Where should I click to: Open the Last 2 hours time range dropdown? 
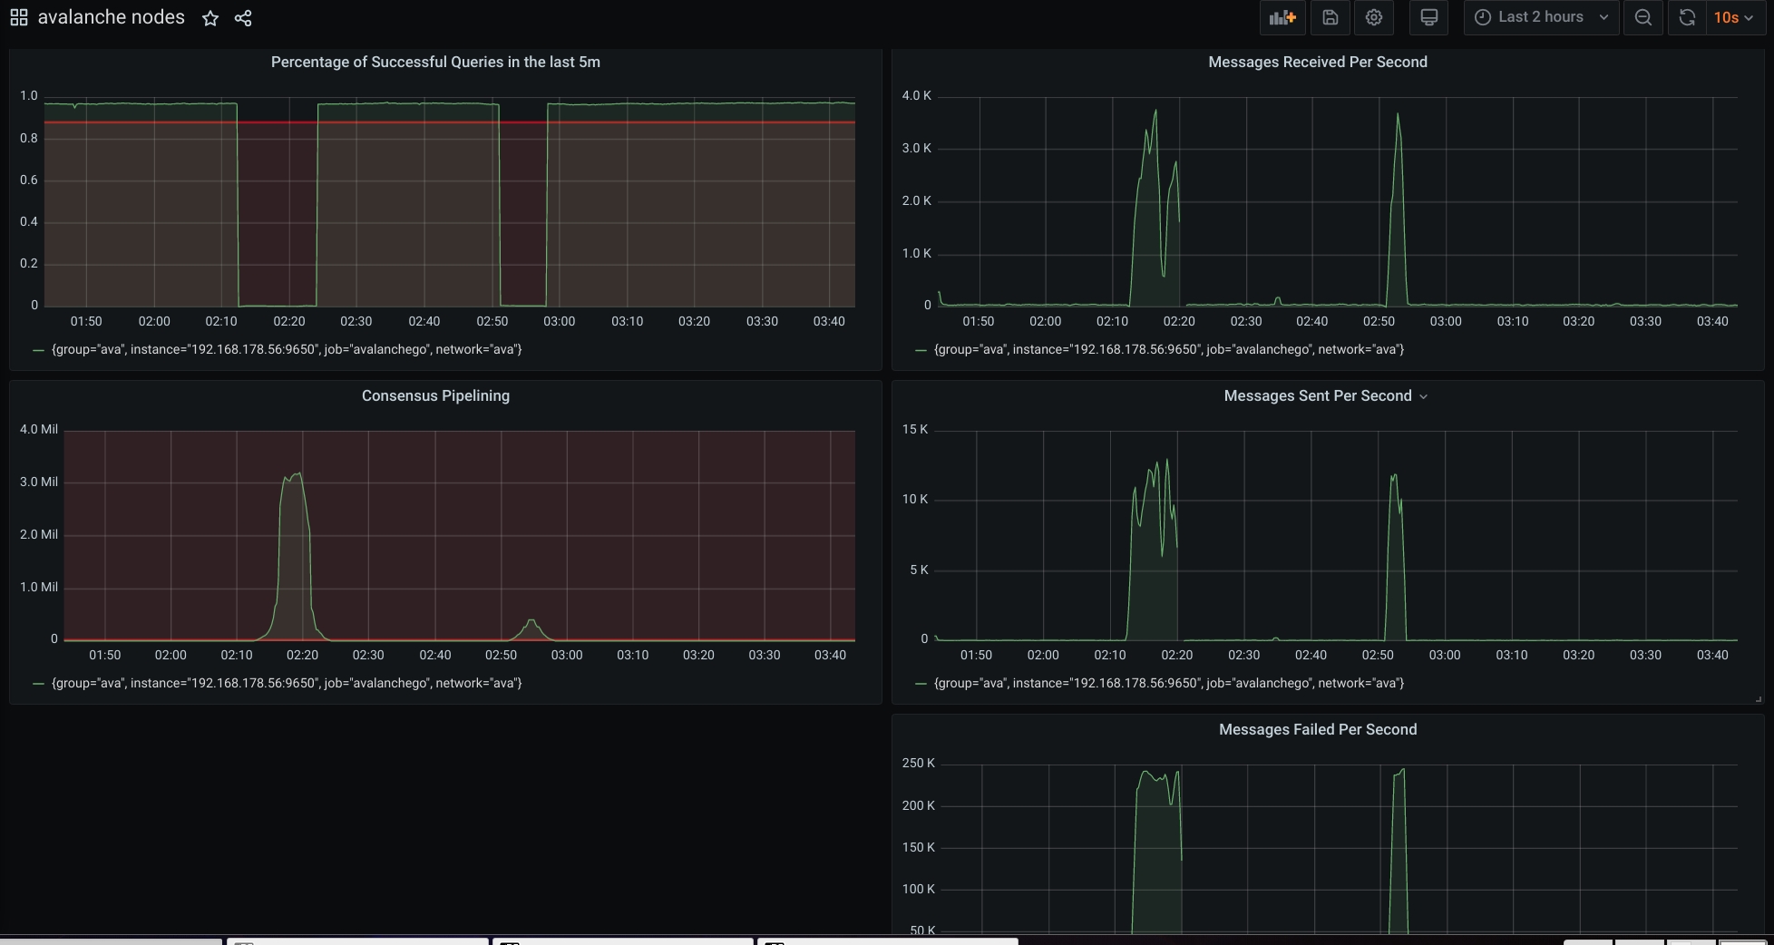coord(1539,17)
